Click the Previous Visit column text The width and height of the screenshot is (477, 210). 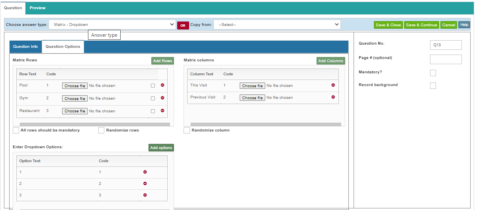203,97
